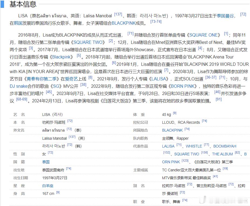Open citation [46] after 5场表演
This screenshot has width=250, height=206.
(x=217, y=92)
